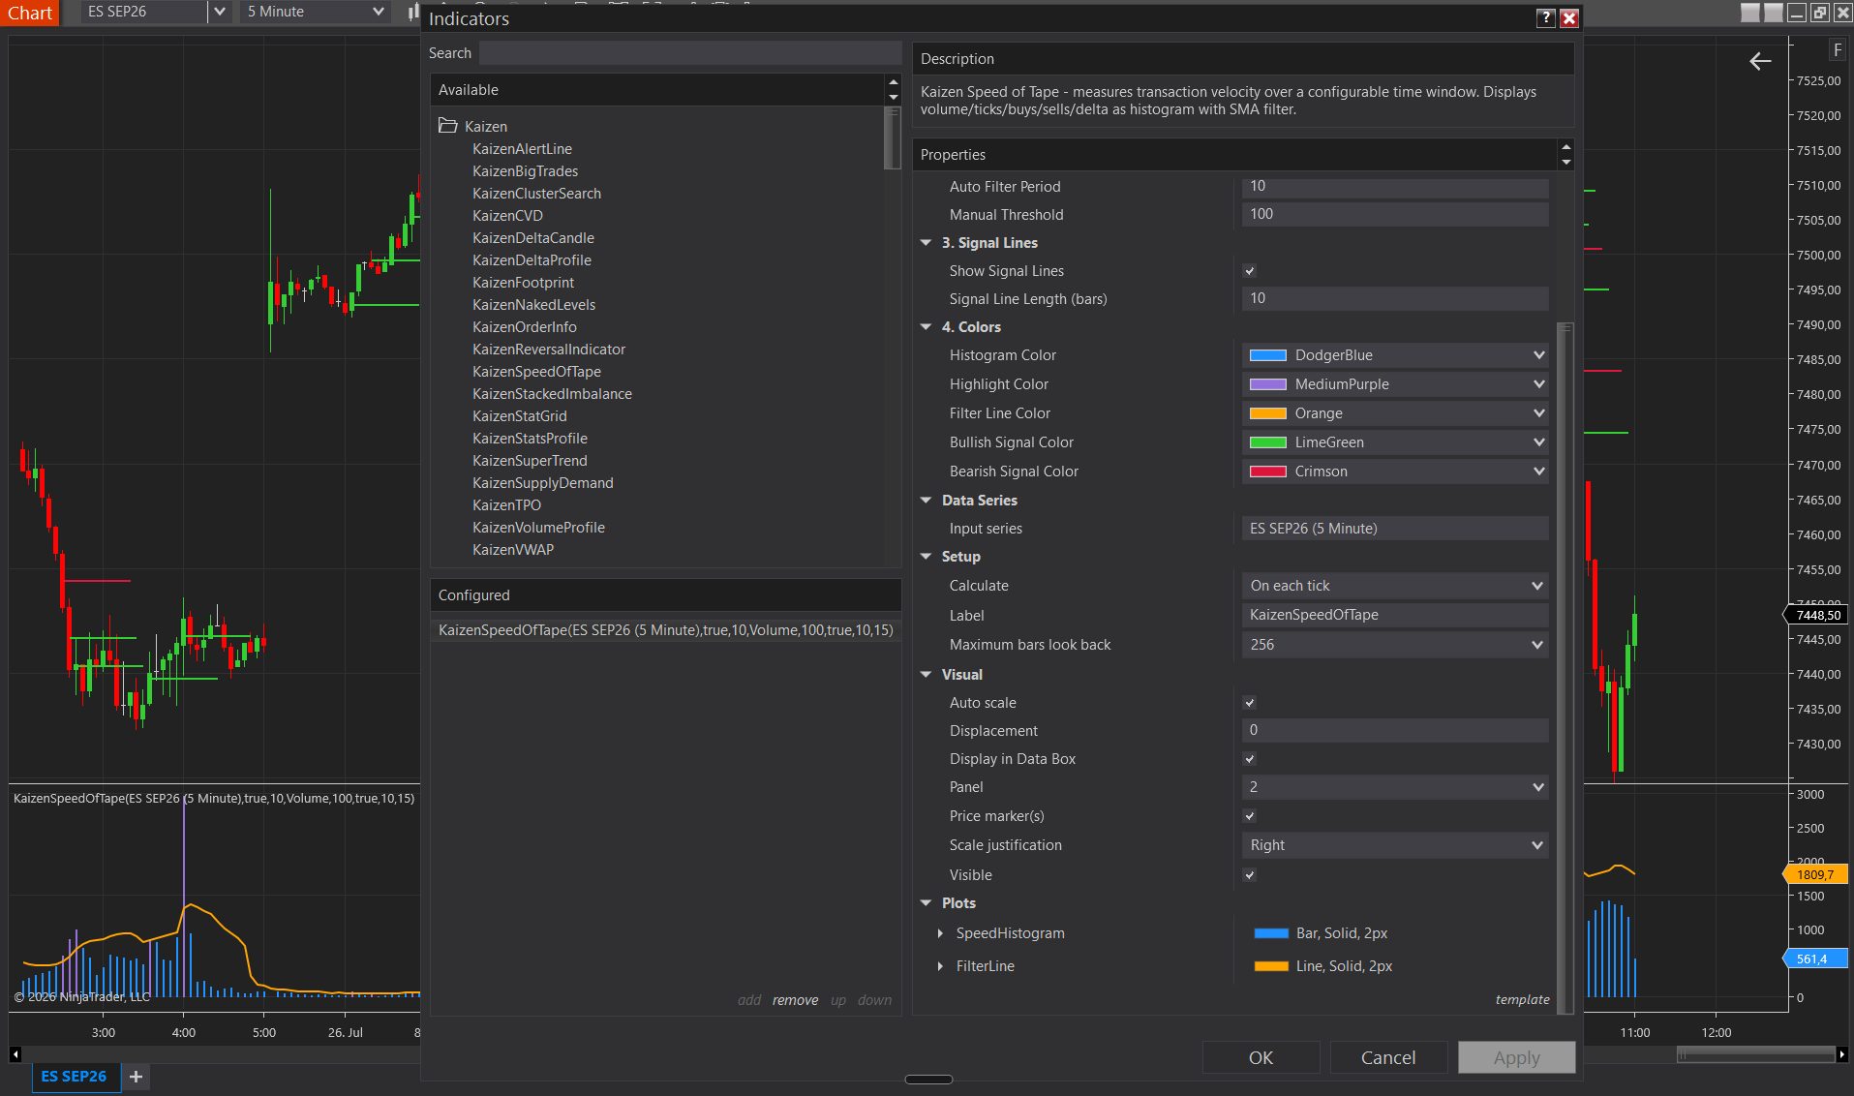Open the Filter Line Color dropdown

tap(1395, 413)
